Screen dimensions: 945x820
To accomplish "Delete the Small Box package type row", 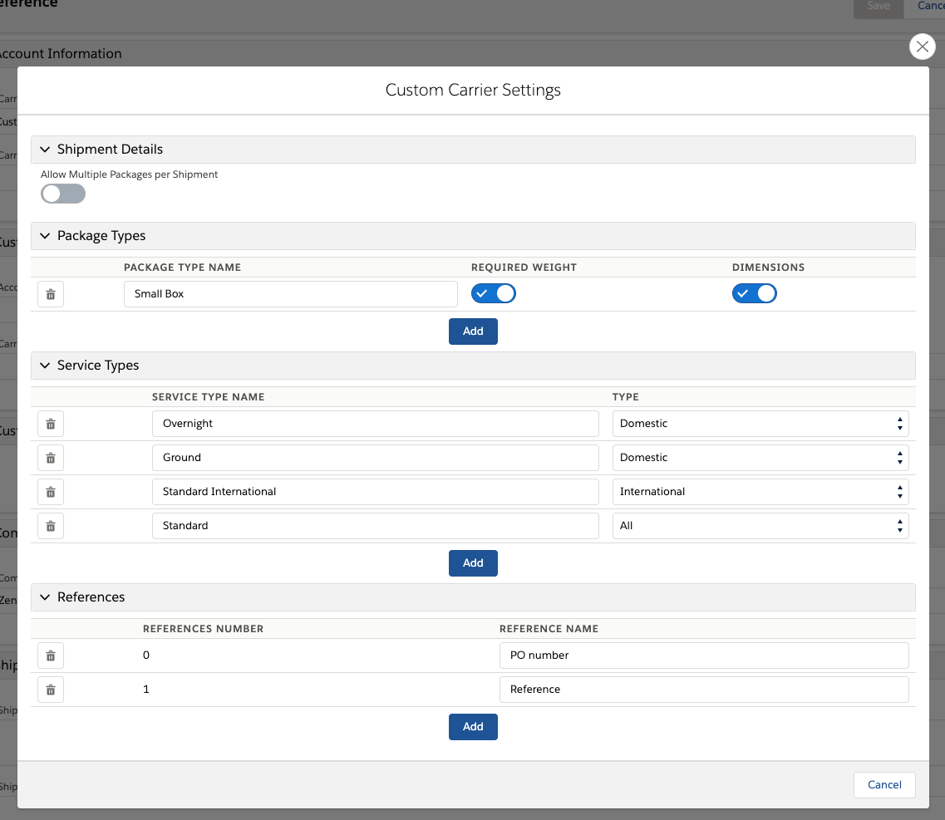I will click(51, 294).
